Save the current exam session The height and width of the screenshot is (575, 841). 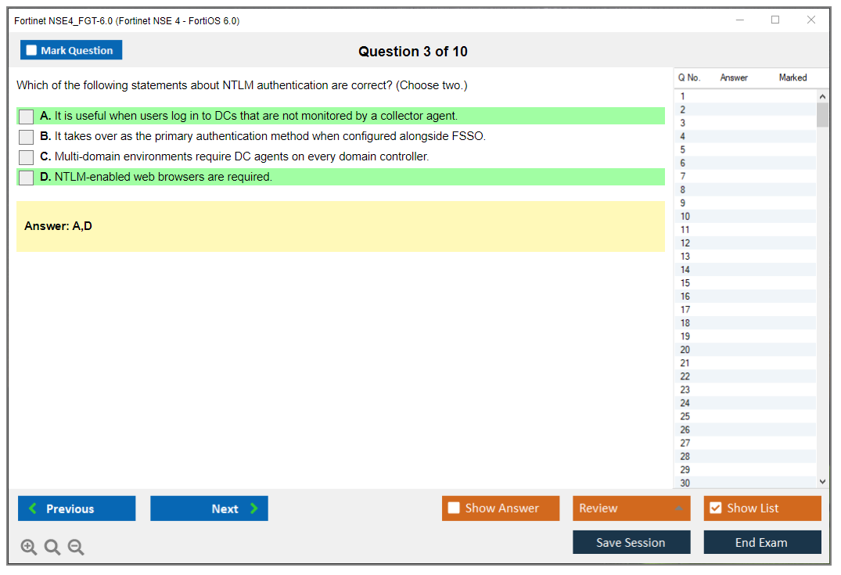tap(631, 542)
